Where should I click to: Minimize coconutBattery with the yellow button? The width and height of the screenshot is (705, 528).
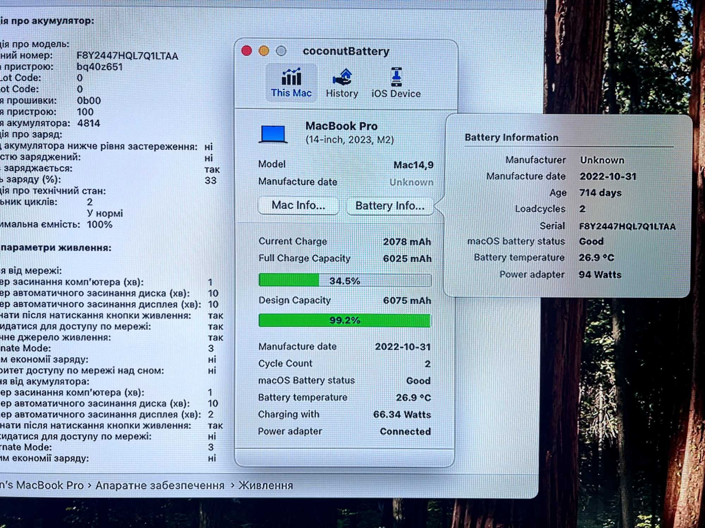point(264,51)
